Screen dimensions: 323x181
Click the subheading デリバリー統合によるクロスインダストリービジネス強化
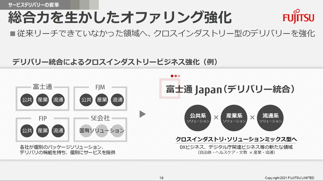coord(115,62)
